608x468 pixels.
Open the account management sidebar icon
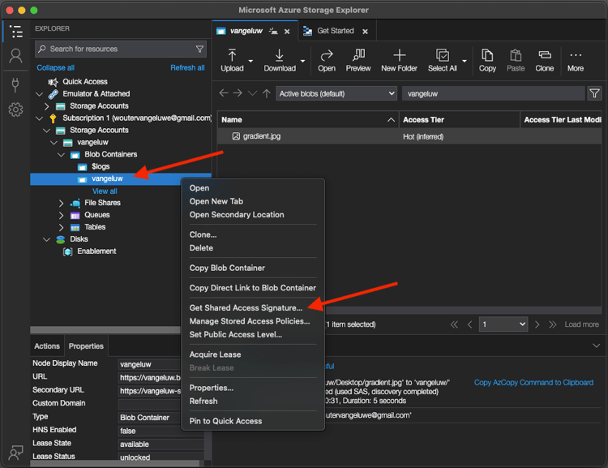(x=15, y=57)
